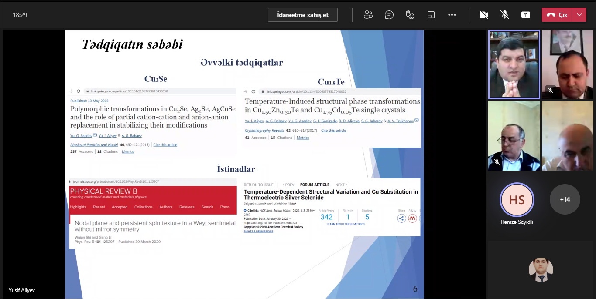596x299 pixels.
Task: Click the muted mic indicator on top-right video tile
Action: 550,91
